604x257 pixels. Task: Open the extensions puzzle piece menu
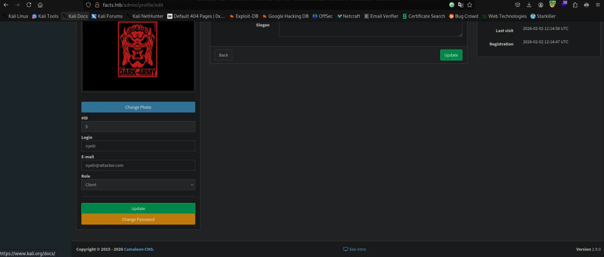575,5
